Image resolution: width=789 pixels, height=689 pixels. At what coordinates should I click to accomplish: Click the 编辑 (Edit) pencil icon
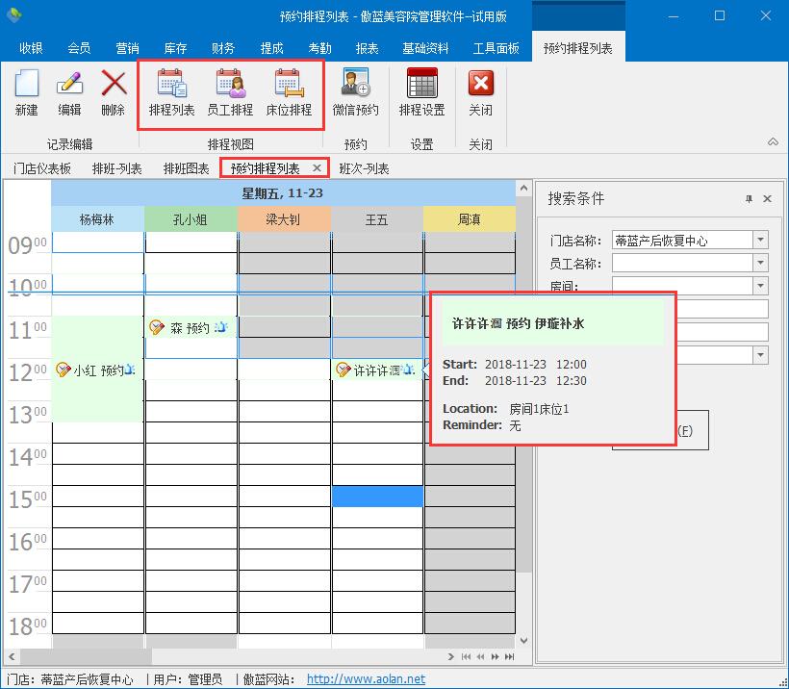[69, 92]
